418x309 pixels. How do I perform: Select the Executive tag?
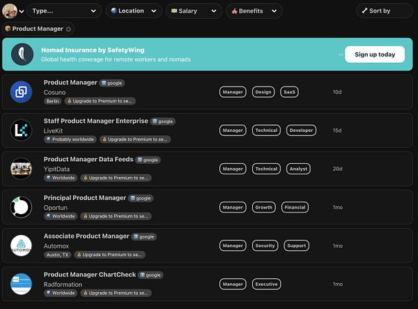(x=266, y=284)
